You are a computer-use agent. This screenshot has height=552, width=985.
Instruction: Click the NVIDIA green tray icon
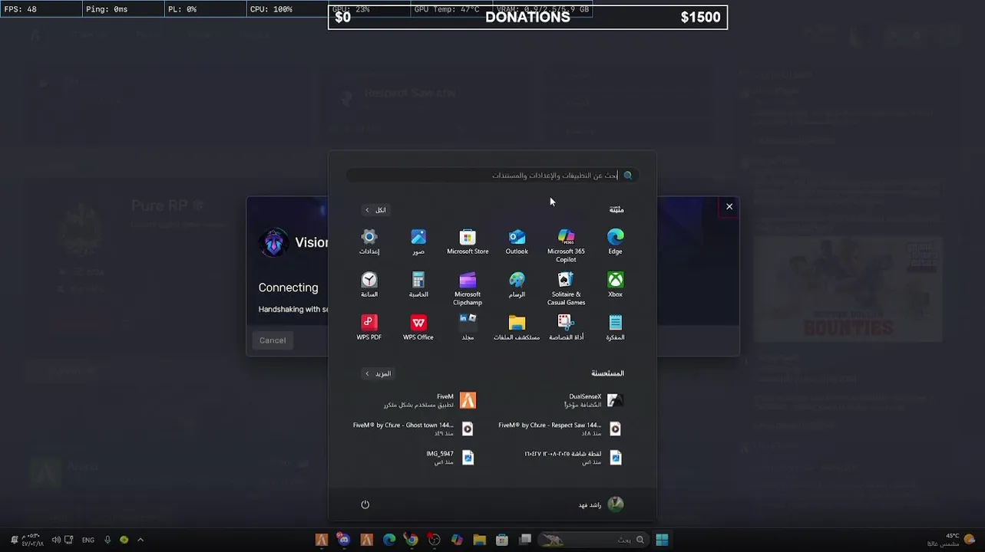pyautogui.click(x=124, y=540)
